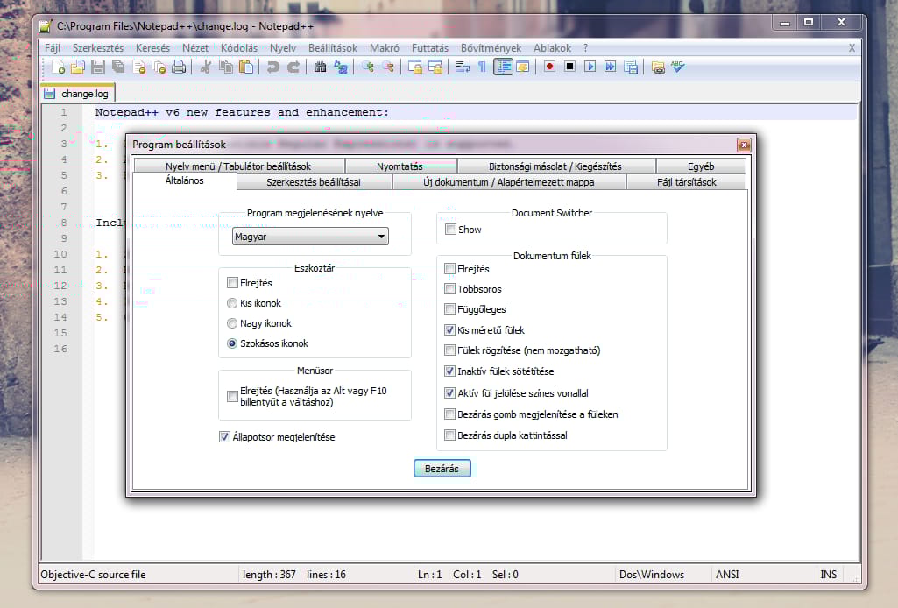Click the Paste clipboard icon
Viewport: 898px width, 608px height.
pyautogui.click(x=245, y=67)
